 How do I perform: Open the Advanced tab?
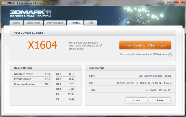tap(33, 23)
